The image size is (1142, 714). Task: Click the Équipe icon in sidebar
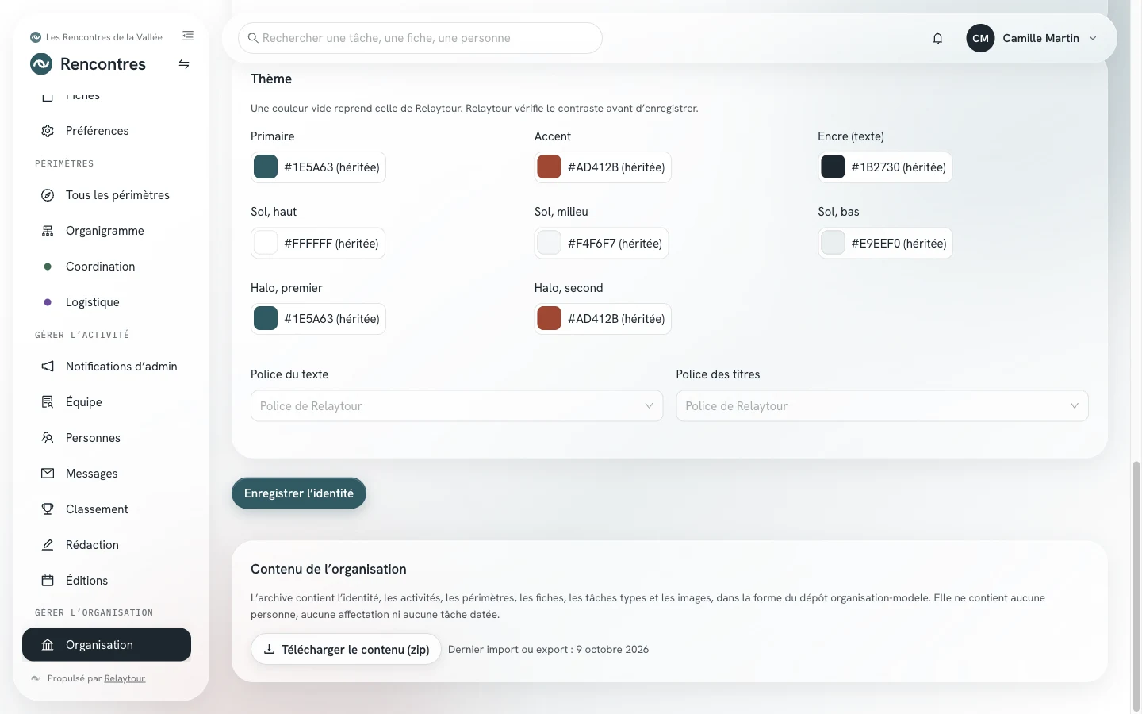[48, 402]
